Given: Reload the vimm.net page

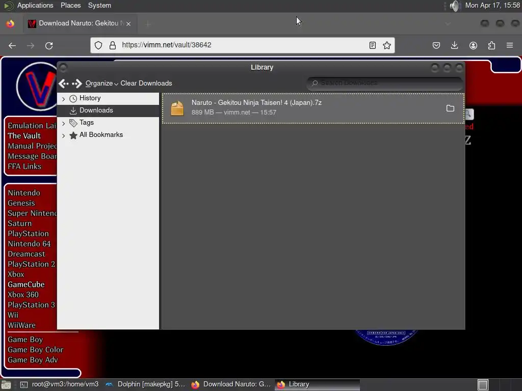Looking at the screenshot, I should pos(49,45).
